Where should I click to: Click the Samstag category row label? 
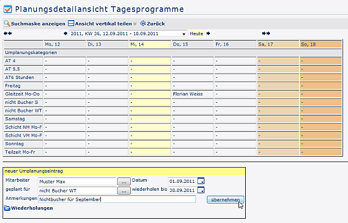(23, 119)
